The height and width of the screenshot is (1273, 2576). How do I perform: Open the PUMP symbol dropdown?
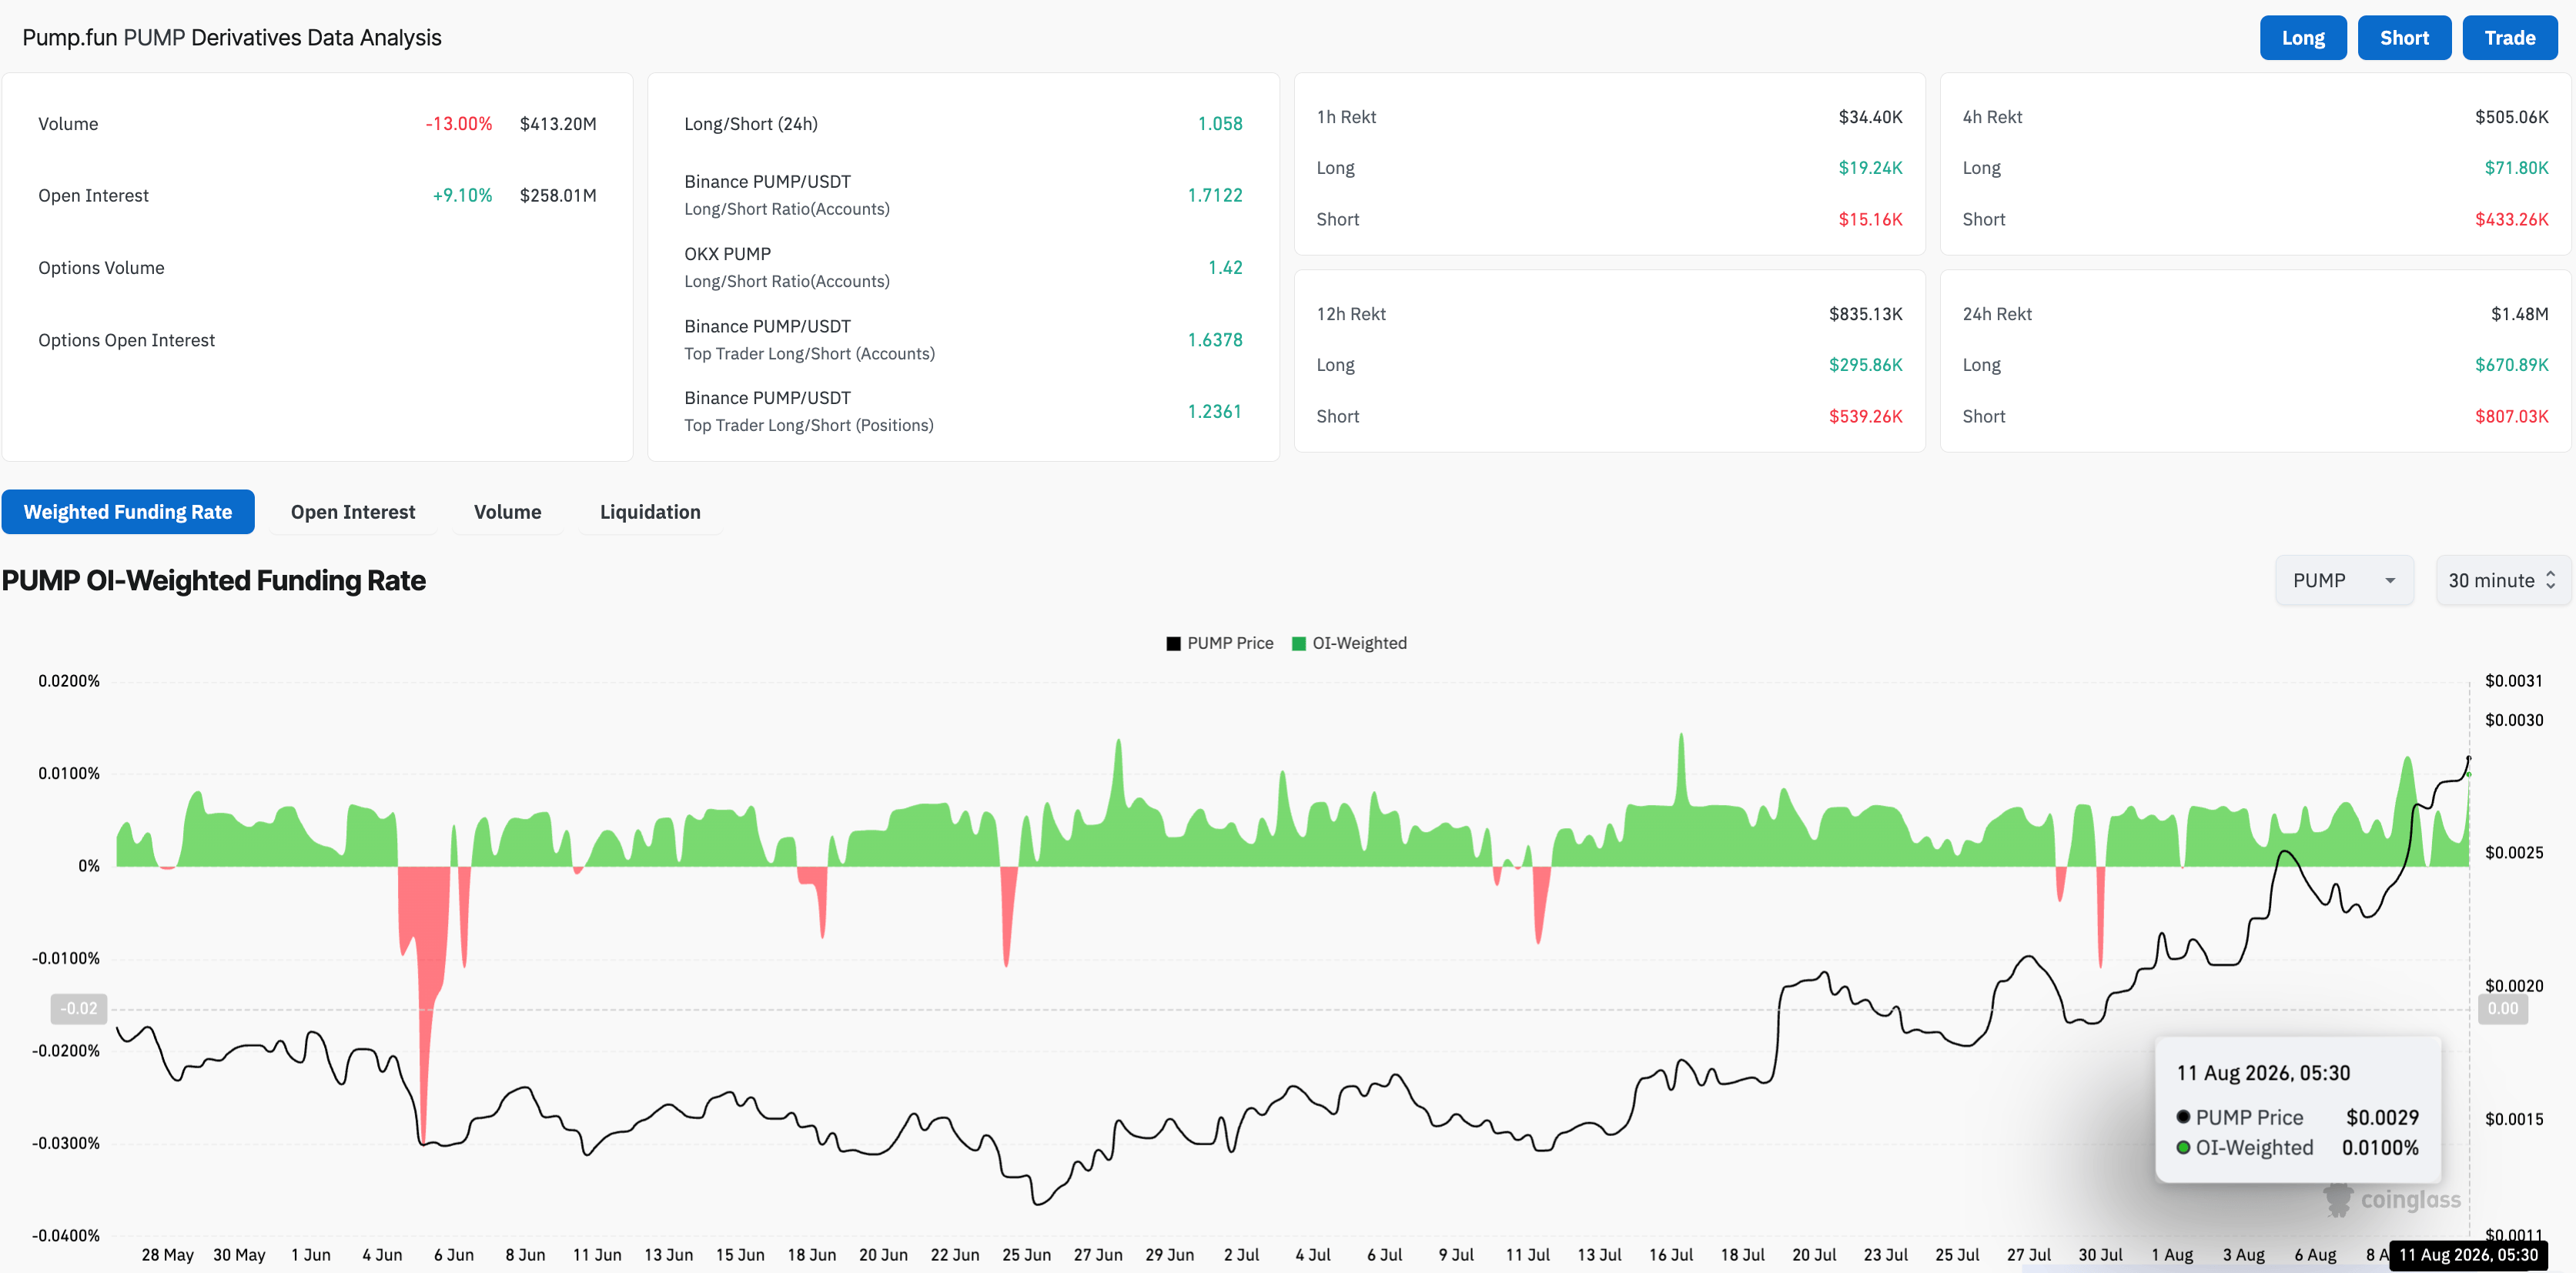2344,581
